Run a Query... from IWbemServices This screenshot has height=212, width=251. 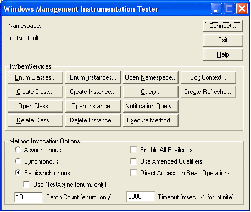coord(150,92)
